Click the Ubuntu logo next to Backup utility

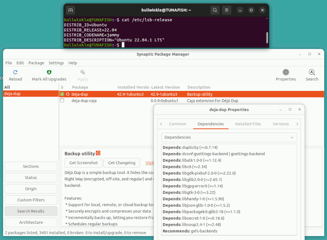pos(98,153)
